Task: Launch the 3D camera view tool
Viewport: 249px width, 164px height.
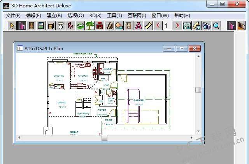Action: pyautogui.click(x=207, y=26)
